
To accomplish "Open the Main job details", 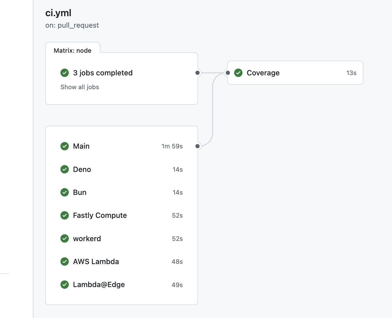I will 81,146.
